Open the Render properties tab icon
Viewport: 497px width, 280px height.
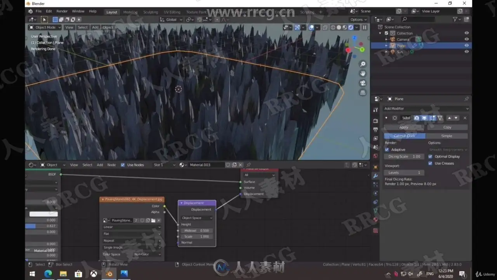375,121
